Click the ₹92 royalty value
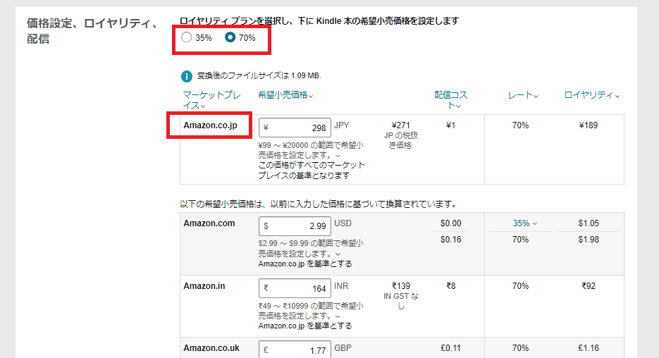659x358 pixels. [589, 285]
